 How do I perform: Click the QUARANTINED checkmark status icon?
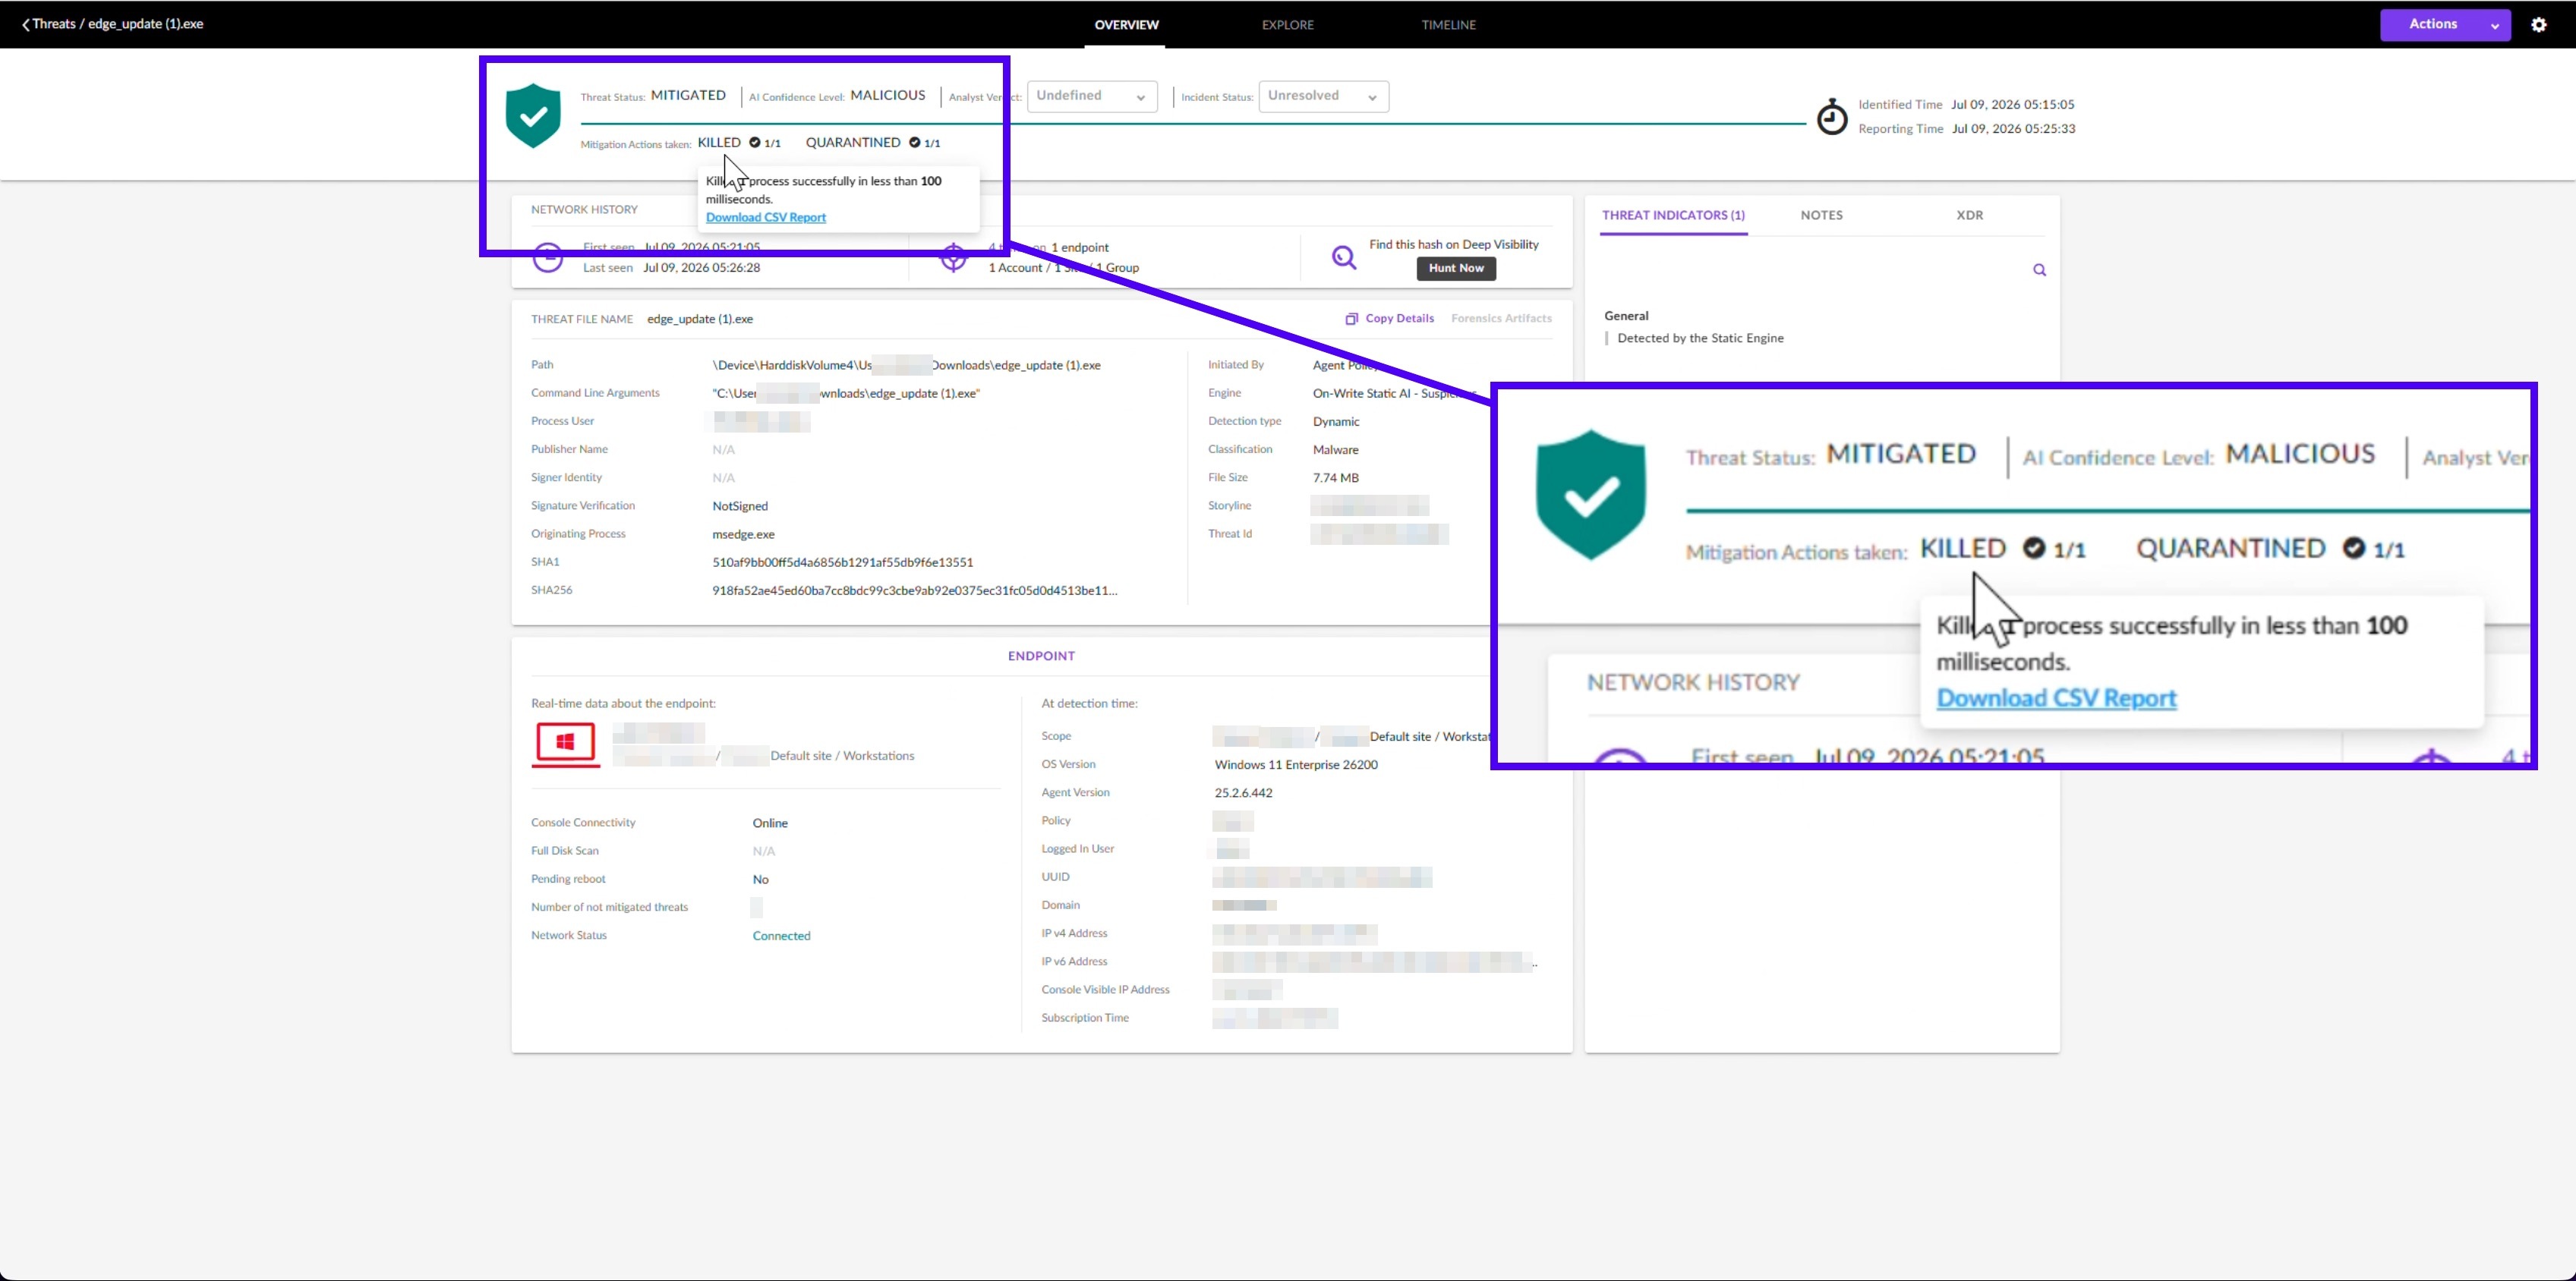coord(914,143)
